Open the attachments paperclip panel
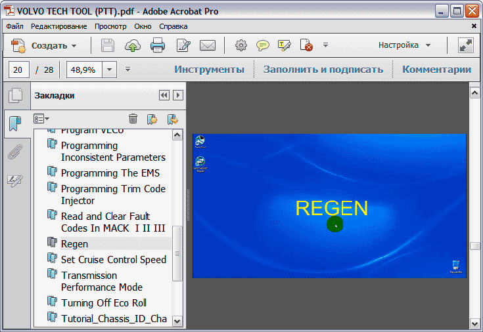This screenshot has width=483, height=332. (14, 152)
